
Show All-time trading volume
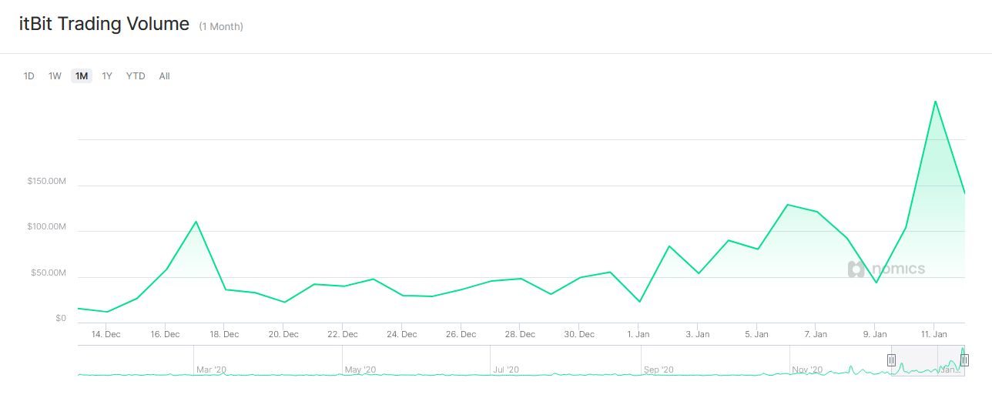pos(164,76)
